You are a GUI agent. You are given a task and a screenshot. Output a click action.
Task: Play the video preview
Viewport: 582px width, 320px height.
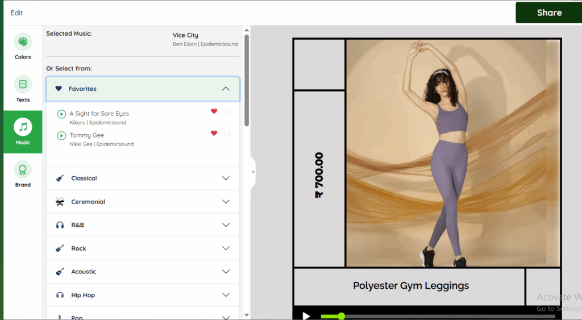pos(306,315)
